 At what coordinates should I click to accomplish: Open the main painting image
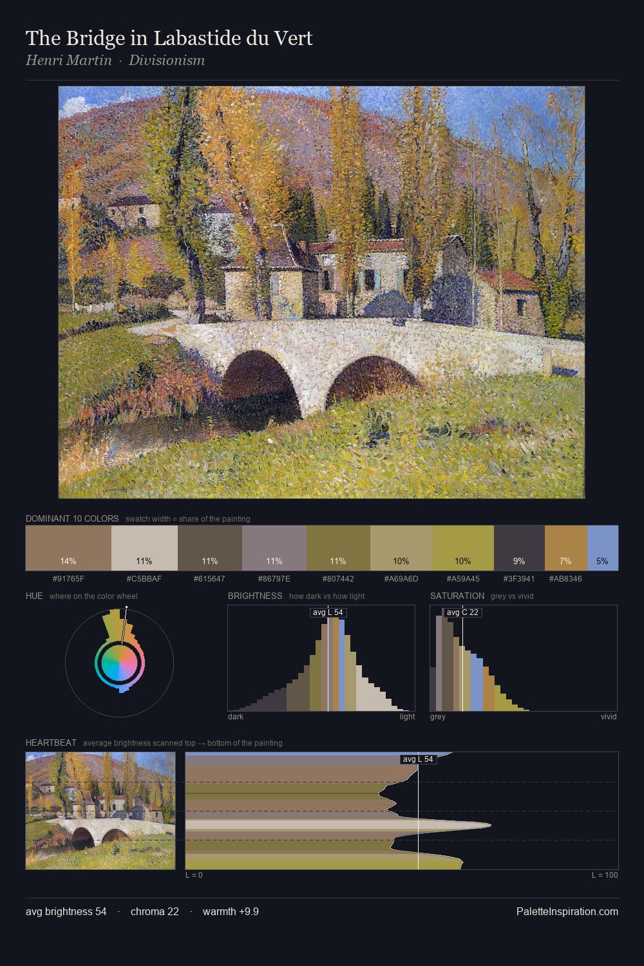(x=321, y=292)
